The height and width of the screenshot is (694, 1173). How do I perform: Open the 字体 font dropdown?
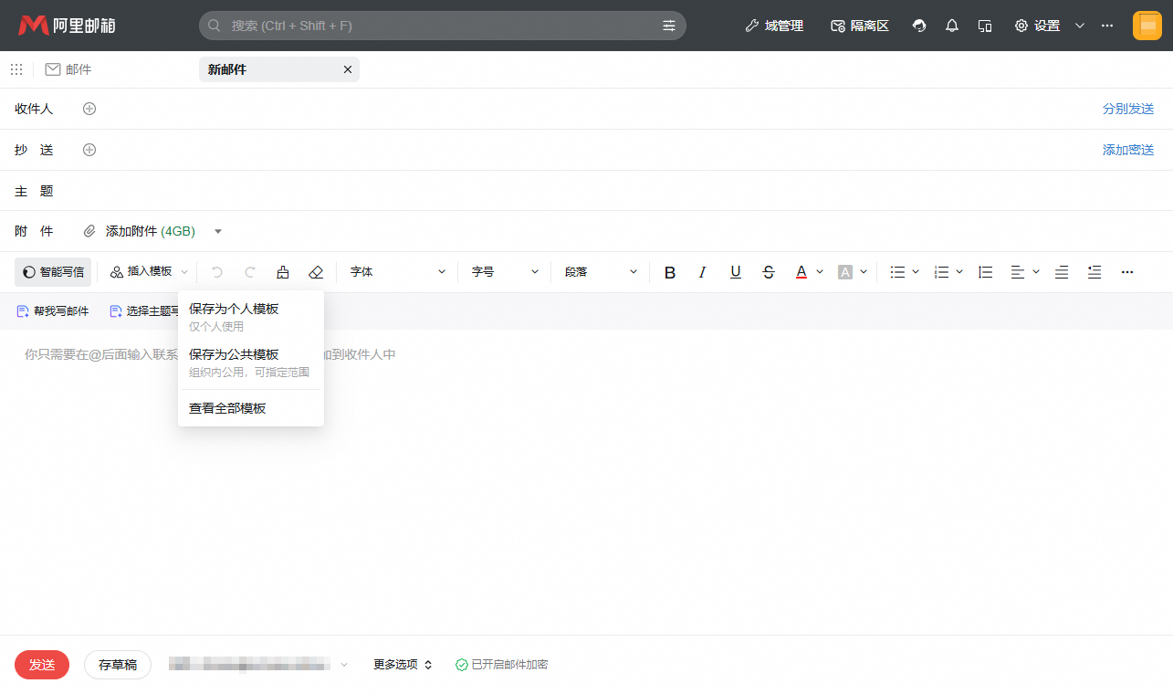(x=398, y=272)
